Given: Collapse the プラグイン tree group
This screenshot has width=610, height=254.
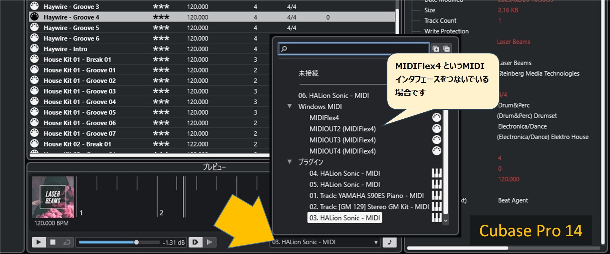Looking at the screenshot, I should click(290, 162).
